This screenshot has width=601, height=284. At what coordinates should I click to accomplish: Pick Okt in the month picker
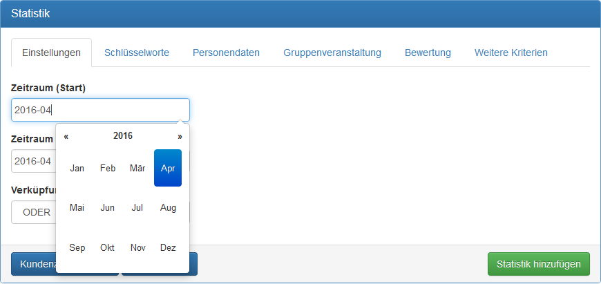pyautogui.click(x=108, y=247)
